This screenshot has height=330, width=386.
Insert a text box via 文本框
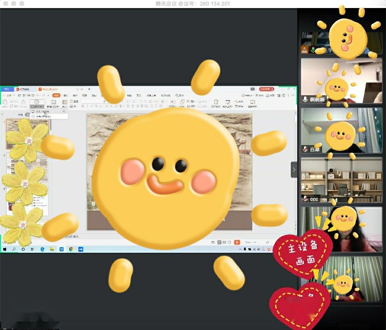[172, 104]
